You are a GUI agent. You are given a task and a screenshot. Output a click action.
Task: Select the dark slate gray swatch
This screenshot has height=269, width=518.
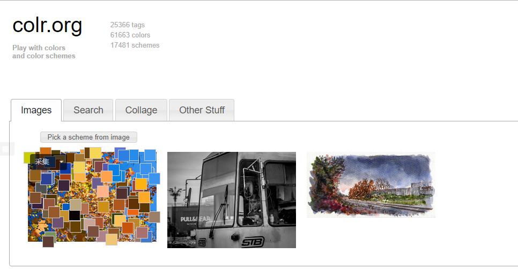coord(41,188)
